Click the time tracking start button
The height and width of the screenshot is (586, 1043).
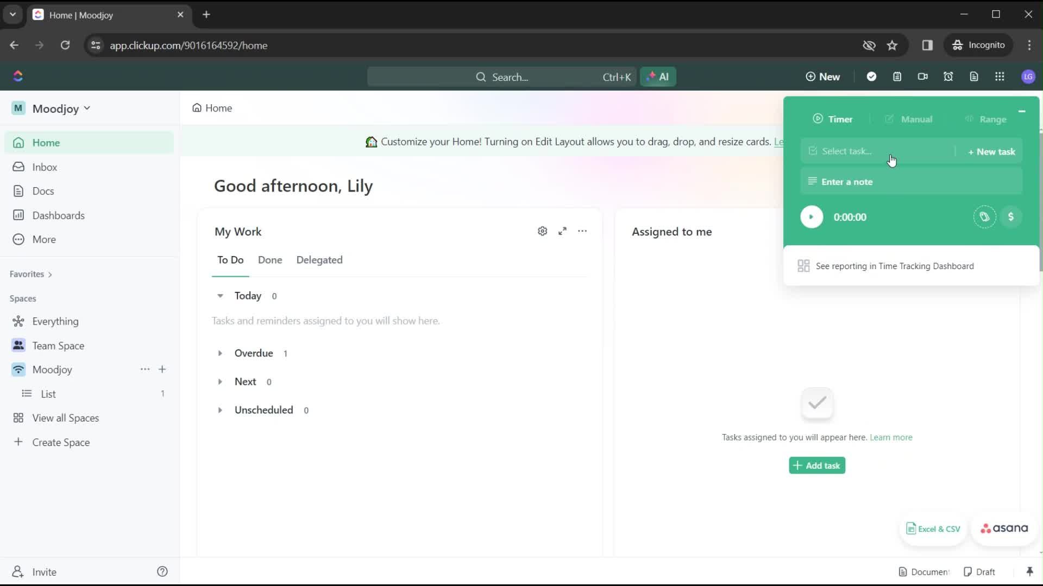(811, 216)
